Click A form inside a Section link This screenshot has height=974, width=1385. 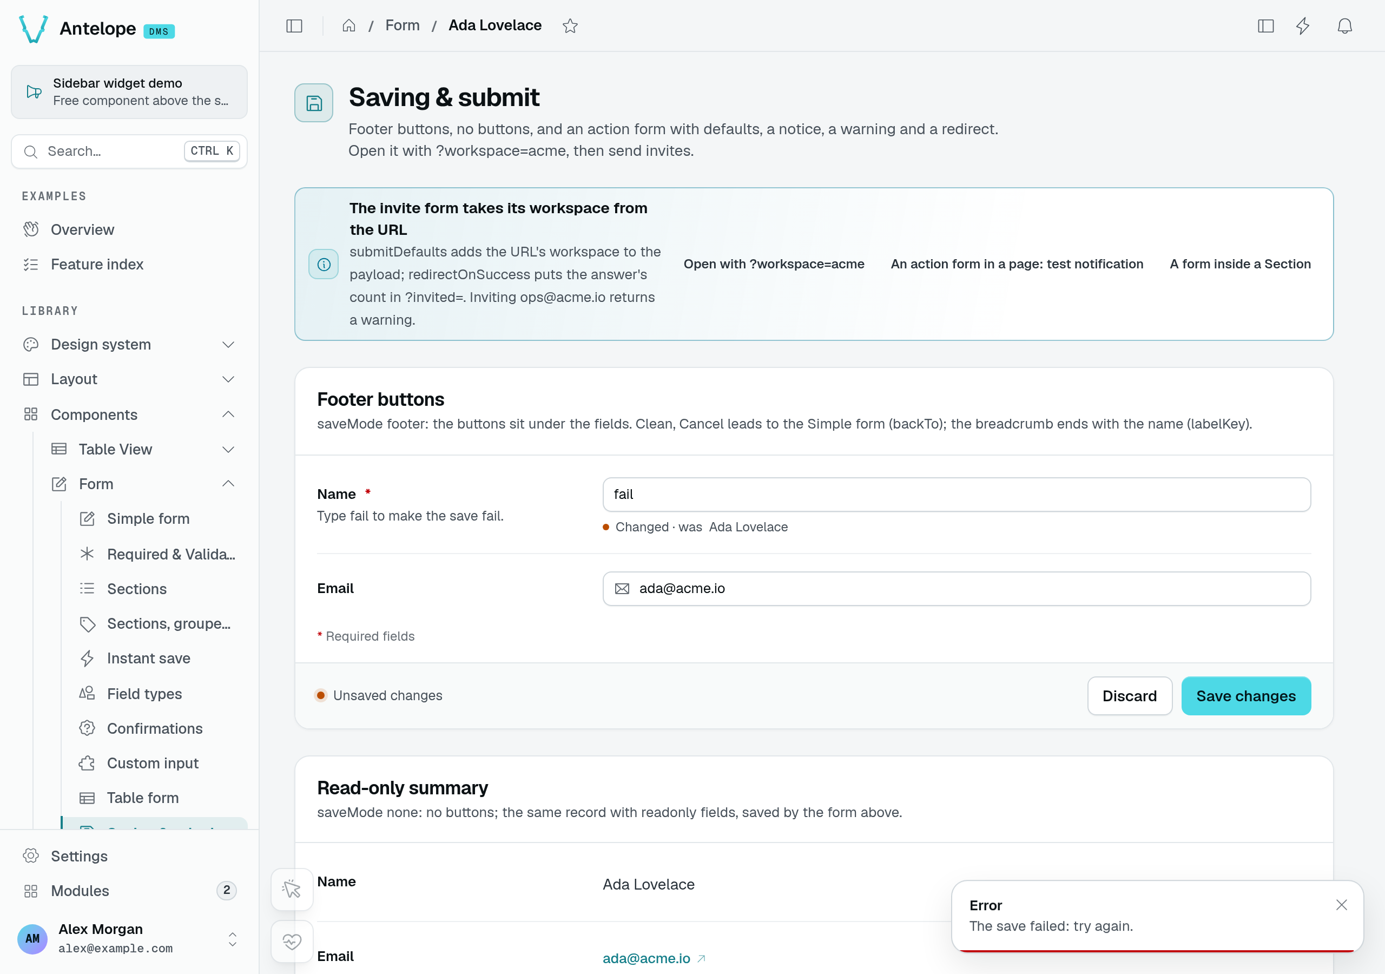point(1240,264)
